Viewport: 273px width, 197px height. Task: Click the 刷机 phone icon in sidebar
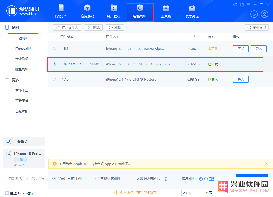pos(7,27)
